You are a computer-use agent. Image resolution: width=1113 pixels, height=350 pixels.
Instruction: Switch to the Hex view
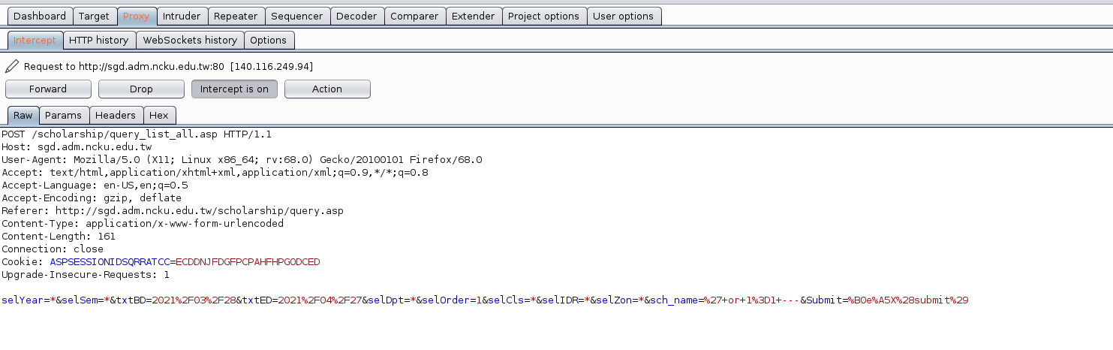point(159,115)
